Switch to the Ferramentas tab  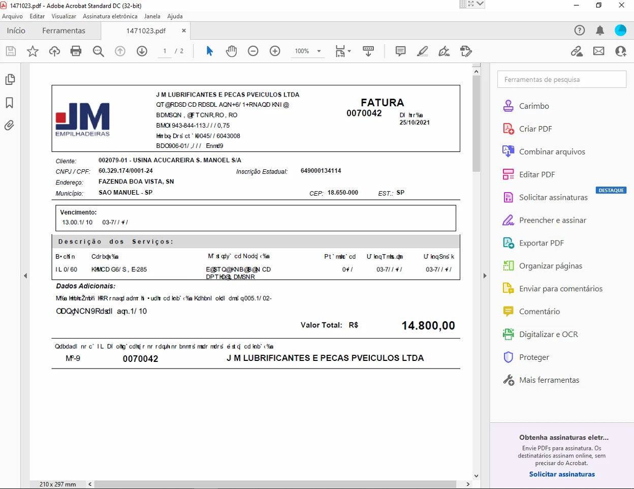(64, 30)
